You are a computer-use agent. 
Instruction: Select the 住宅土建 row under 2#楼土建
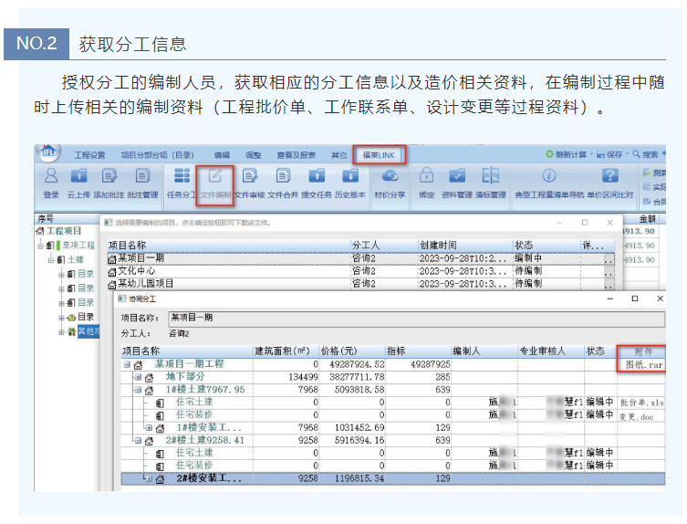pyautogui.click(x=393, y=453)
